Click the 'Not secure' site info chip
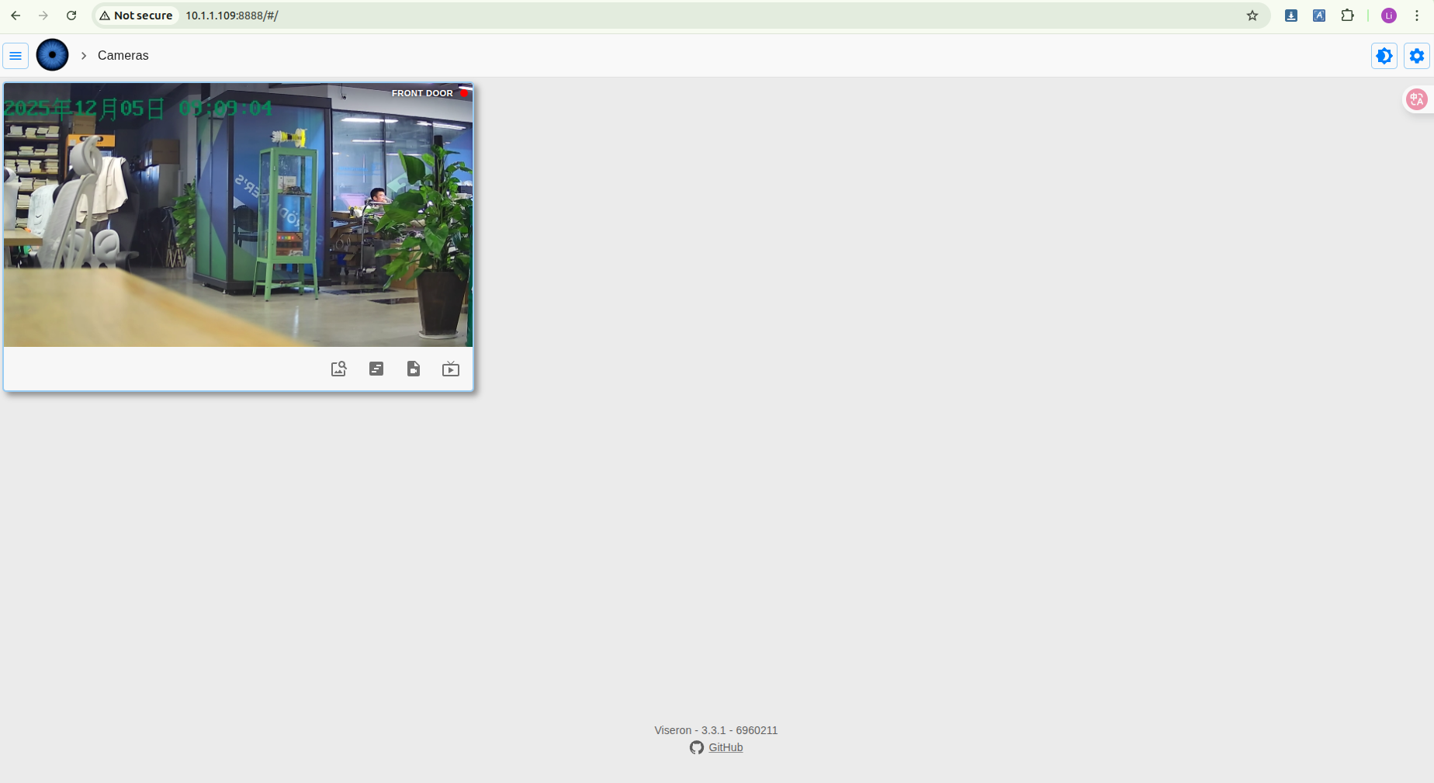Screen dimensions: 1434x783 click(x=137, y=16)
